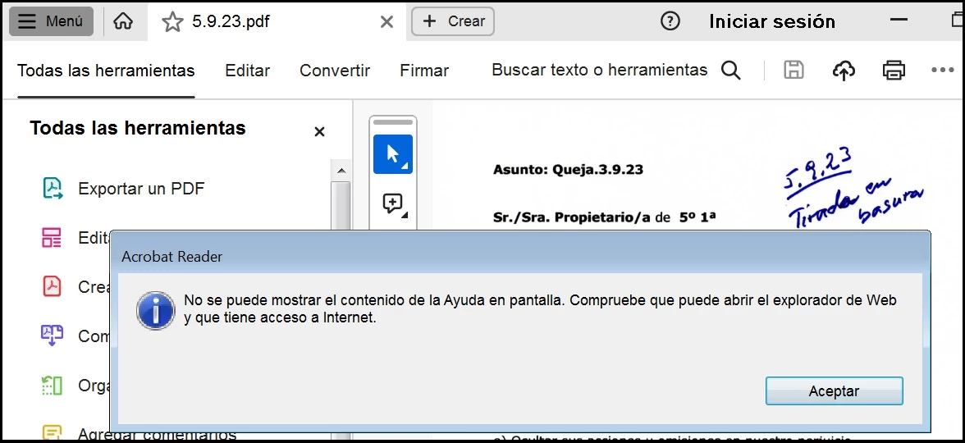Minimize the Acrobat window
Image resolution: width=965 pixels, height=443 pixels.
coord(899,21)
